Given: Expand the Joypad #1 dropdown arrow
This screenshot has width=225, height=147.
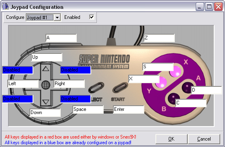Looking at the screenshot, I should [x=57, y=18].
